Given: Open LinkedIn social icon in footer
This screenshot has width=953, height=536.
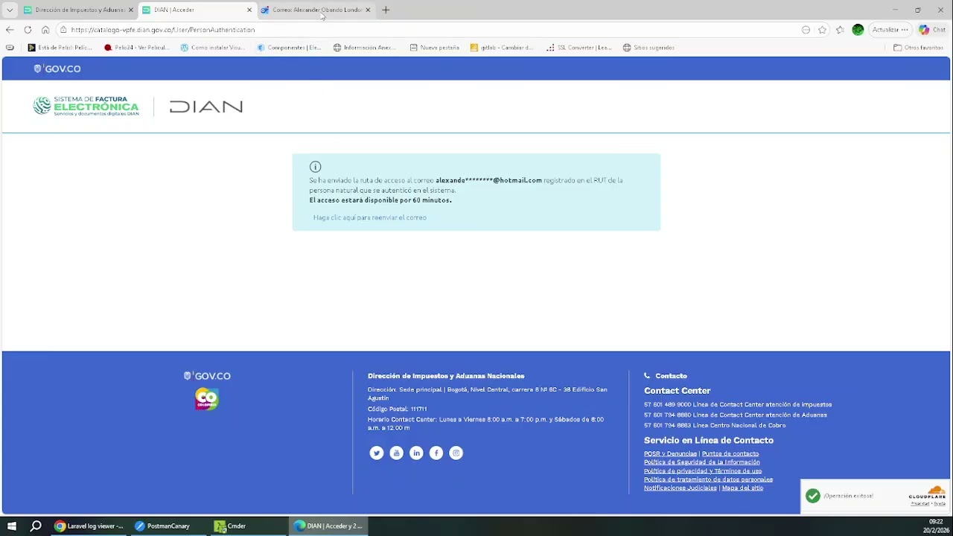Looking at the screenshot, I should 416,453.
